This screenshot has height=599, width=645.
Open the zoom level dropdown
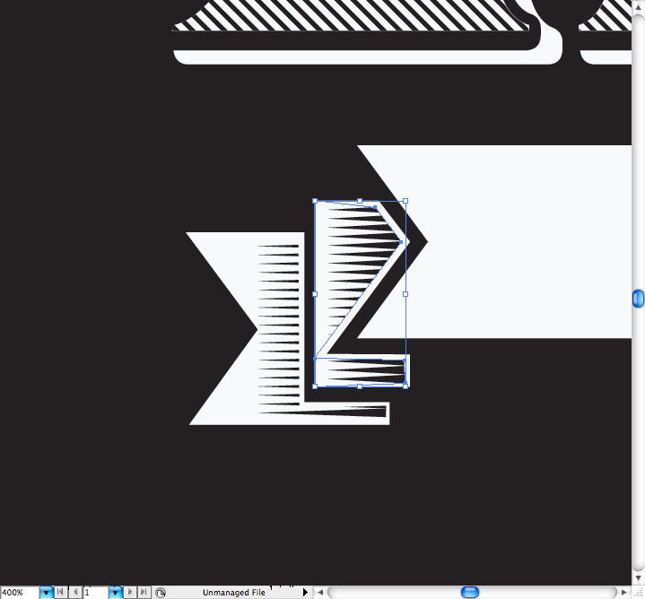click(x=46, y=593)
